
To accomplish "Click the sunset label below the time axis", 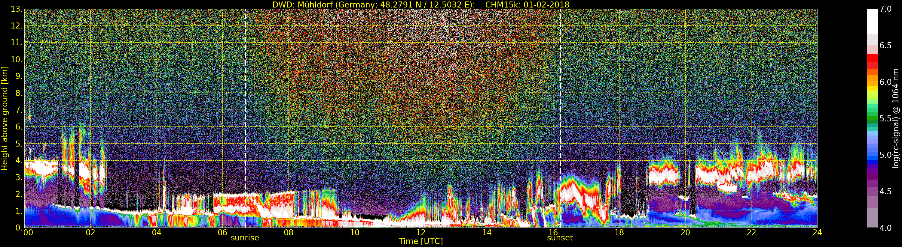I will (x=560, y=238).
